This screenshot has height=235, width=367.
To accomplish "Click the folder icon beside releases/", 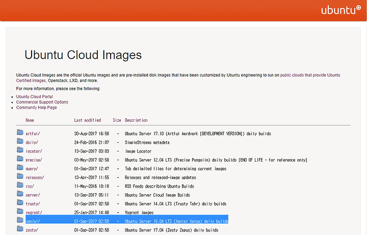I will (20, 176).
